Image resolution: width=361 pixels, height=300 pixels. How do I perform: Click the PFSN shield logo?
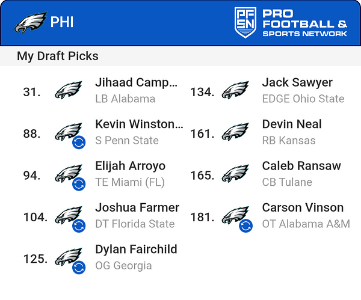[x=245, y=22]
